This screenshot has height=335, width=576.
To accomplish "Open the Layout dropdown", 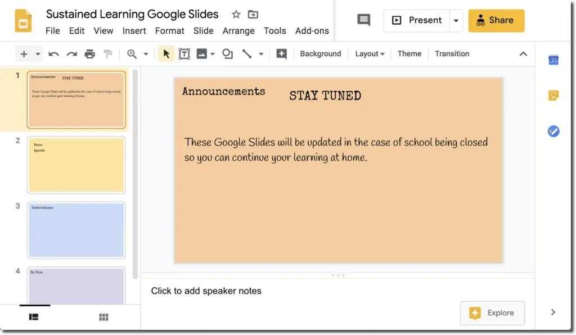I will pyautogui.click(x=370, y=54).
